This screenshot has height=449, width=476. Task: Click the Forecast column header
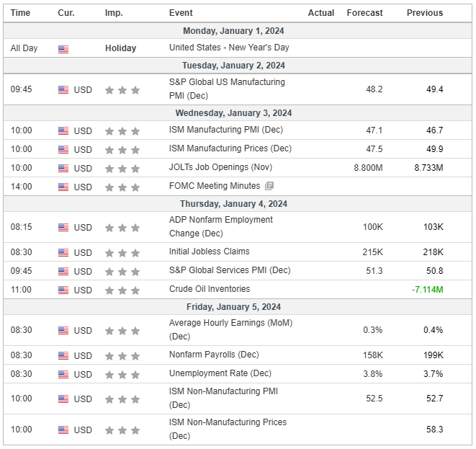click(364, 13)
